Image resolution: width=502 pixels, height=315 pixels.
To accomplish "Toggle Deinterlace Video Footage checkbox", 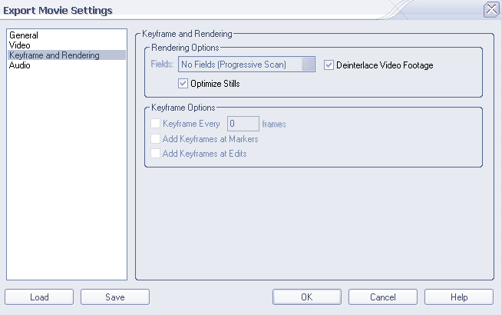I will click(x=329, y=65).
